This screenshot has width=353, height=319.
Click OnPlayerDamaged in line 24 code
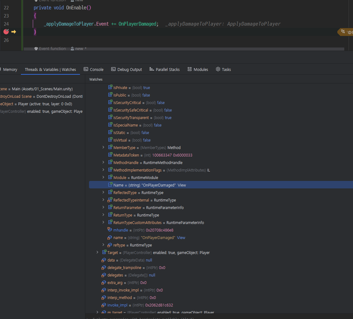[x=137, y=24]
